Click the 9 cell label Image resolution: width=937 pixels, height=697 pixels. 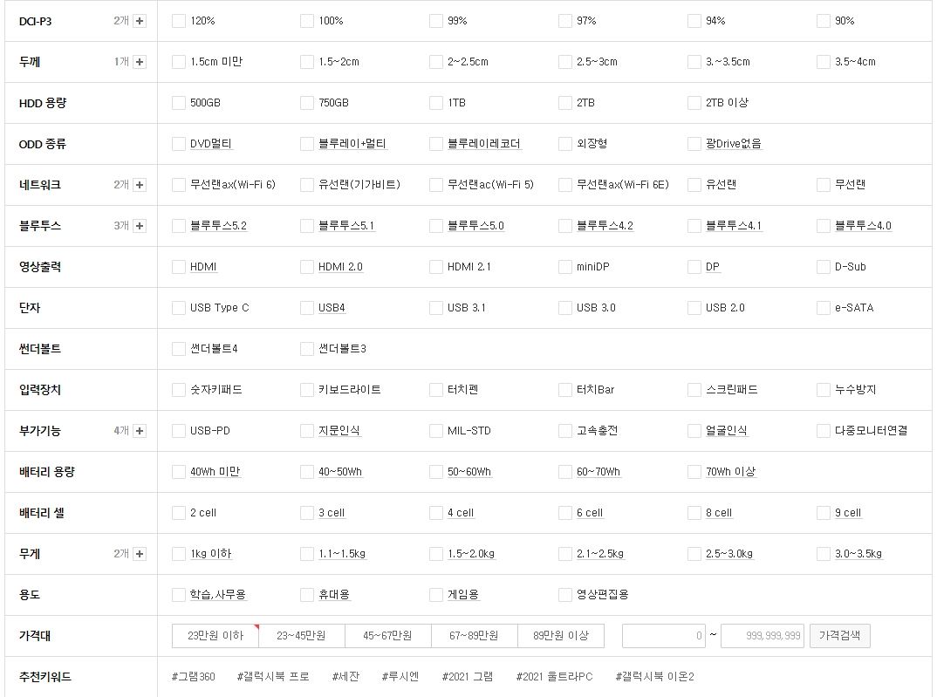pos(848,513)
